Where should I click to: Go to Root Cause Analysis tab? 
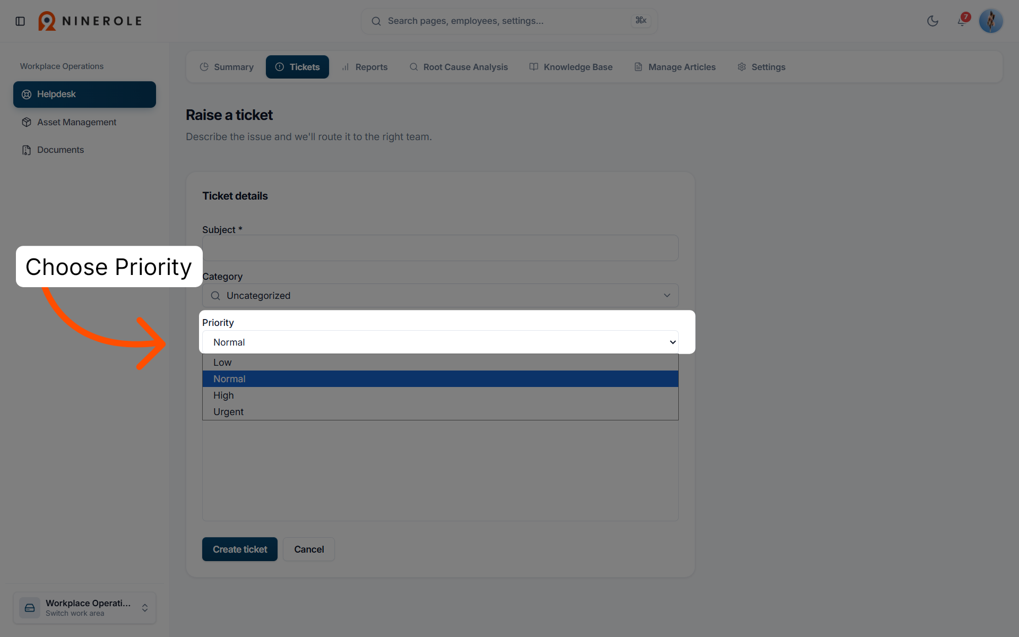459,67
